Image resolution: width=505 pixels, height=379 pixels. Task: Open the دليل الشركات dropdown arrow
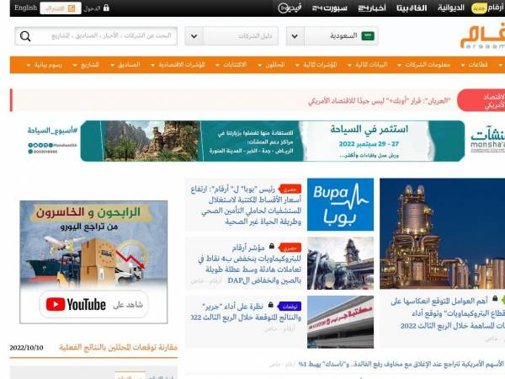[x=194, y=36]
